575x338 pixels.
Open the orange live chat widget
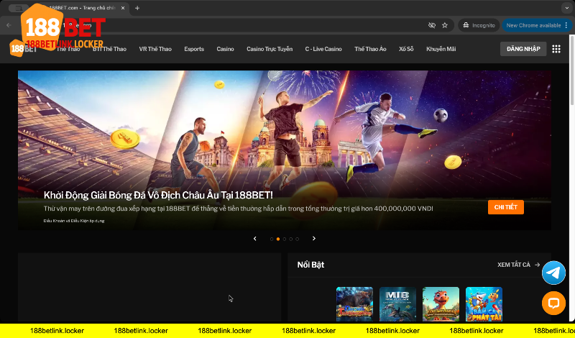[553, 303]
